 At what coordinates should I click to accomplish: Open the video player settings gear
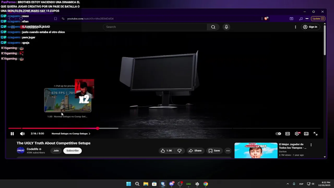[297, 134]
